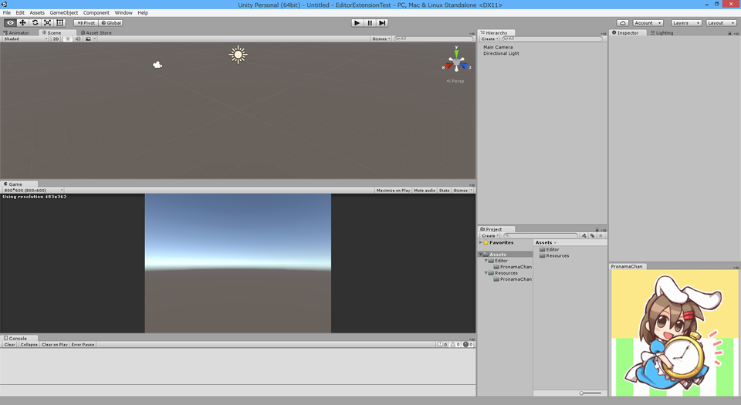
Task: Switch to the Animator tab
Action: [x=16, y=33]
